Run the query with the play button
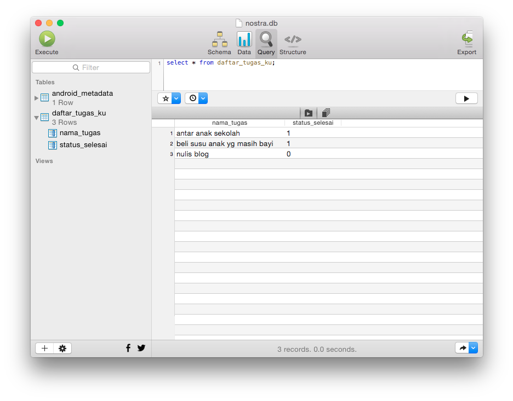Viewport: 513px width, 401px height. 466,98
